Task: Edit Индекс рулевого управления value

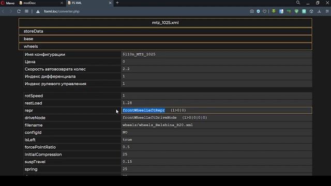Action: (x=217, y=84)
